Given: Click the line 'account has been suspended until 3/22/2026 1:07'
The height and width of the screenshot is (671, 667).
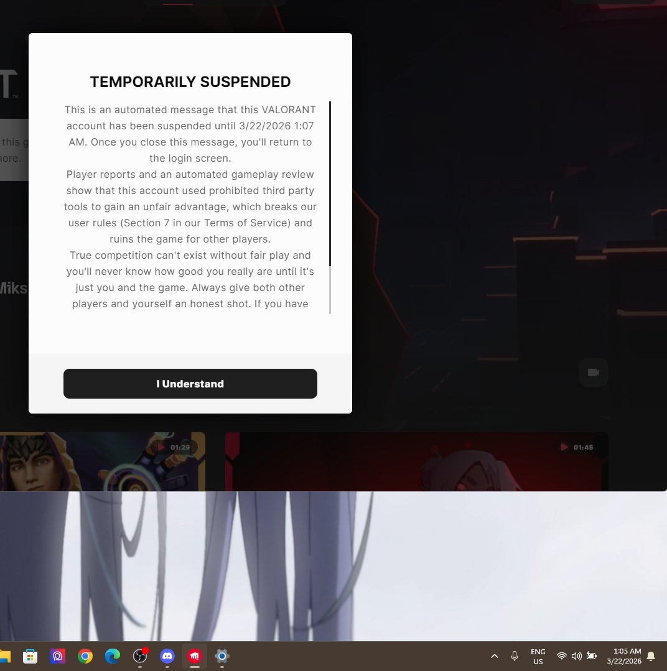Looking at the screenshot, I should click(x=190, y=126).
